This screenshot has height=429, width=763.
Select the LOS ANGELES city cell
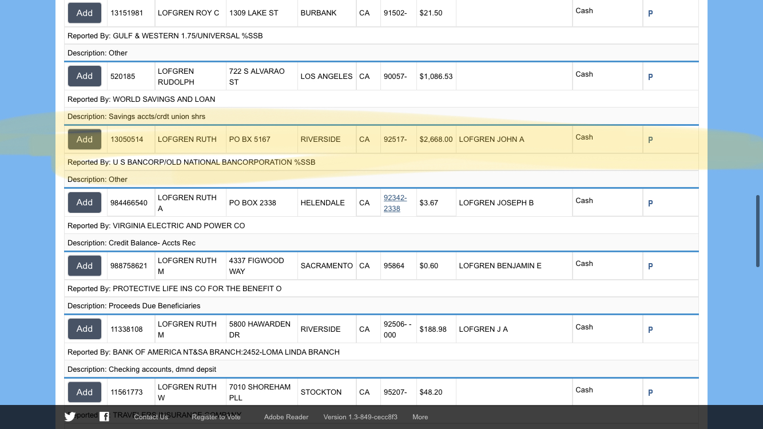327,76
